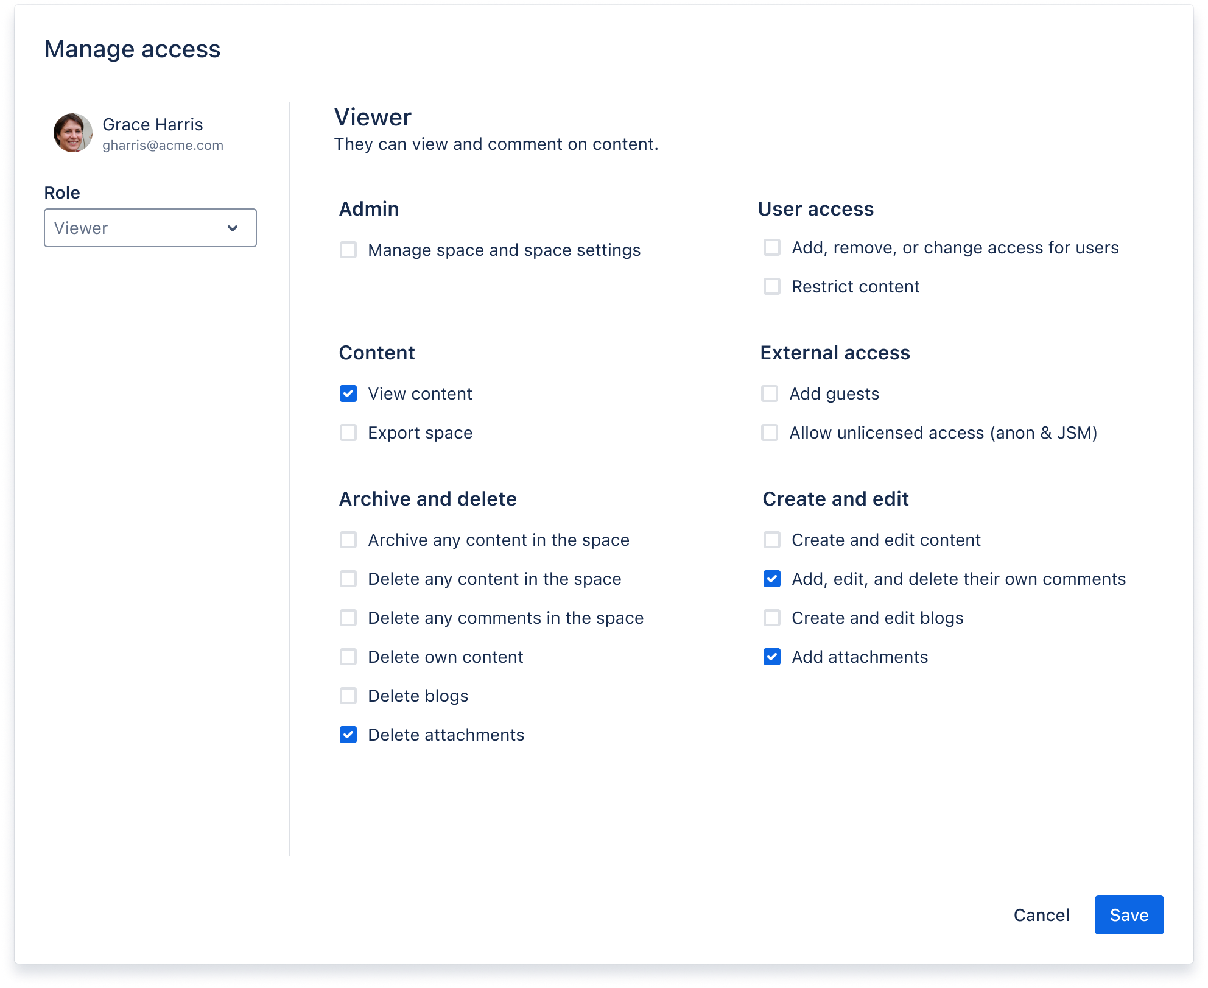This screenshot has height=988, width=1208.
Task: Click Grace Harris profile avatar
Action: click(x=73, y=132)
